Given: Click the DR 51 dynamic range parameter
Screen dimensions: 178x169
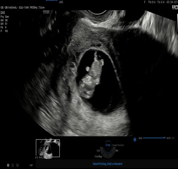Looking at the screenshot, I should coord(4,24).
